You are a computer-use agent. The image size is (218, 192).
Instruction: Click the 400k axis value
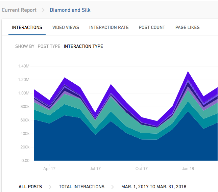point(25,134)
